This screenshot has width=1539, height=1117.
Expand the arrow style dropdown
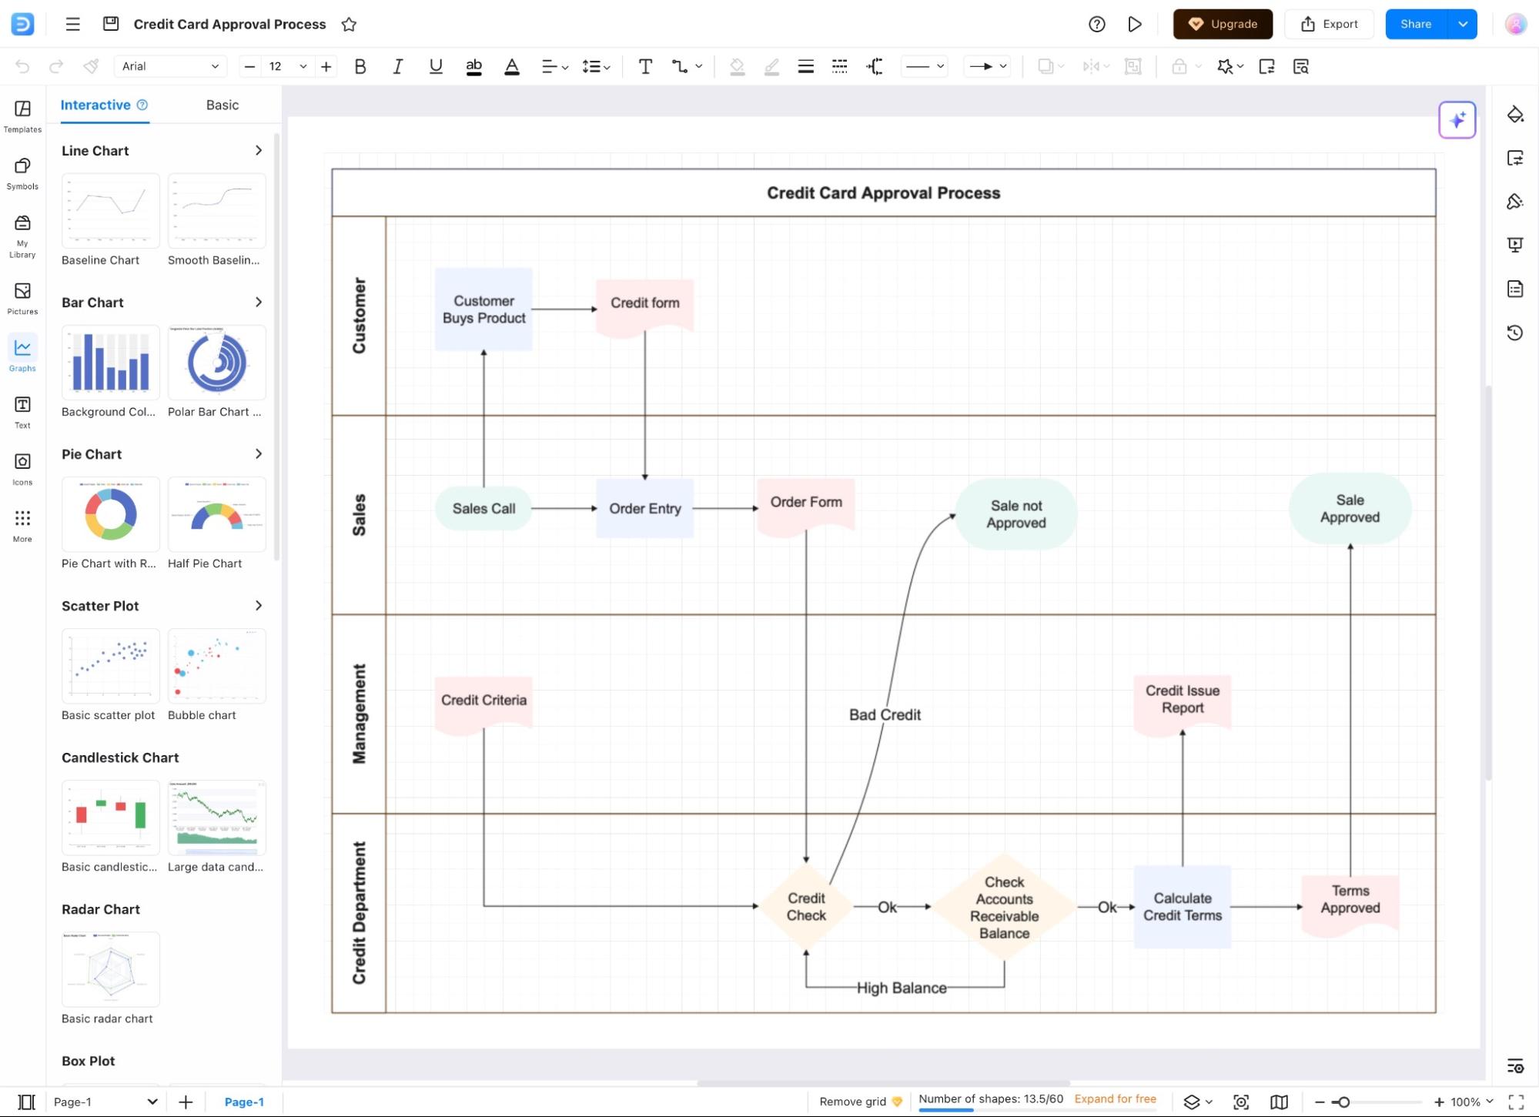click(x=1003, y=66)
